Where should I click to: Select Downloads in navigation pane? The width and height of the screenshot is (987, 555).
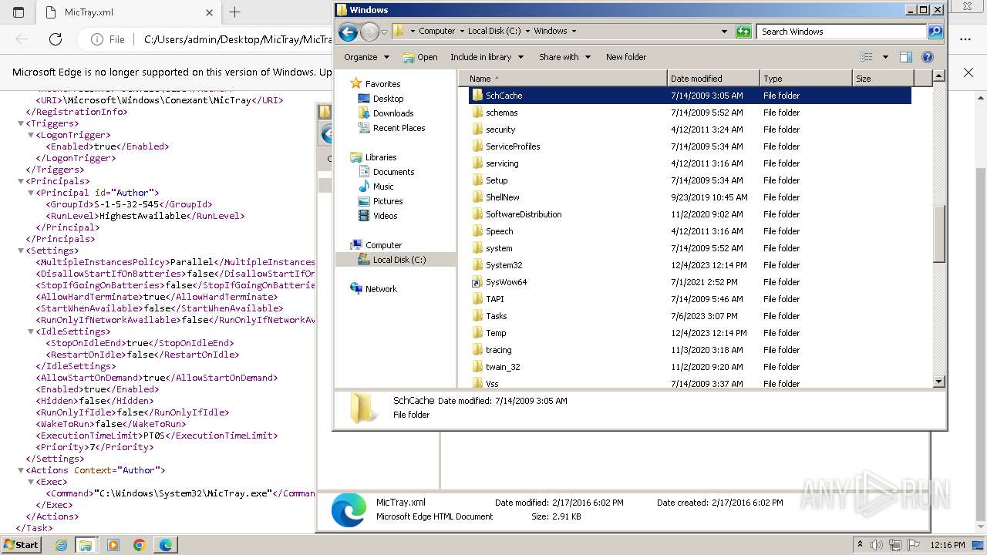pyautogui.click(x=392, y=113)
